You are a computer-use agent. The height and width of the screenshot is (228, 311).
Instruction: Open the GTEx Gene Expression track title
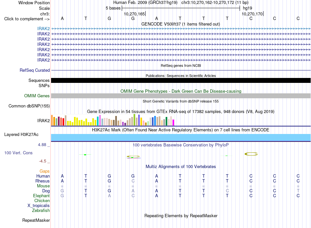181,111
